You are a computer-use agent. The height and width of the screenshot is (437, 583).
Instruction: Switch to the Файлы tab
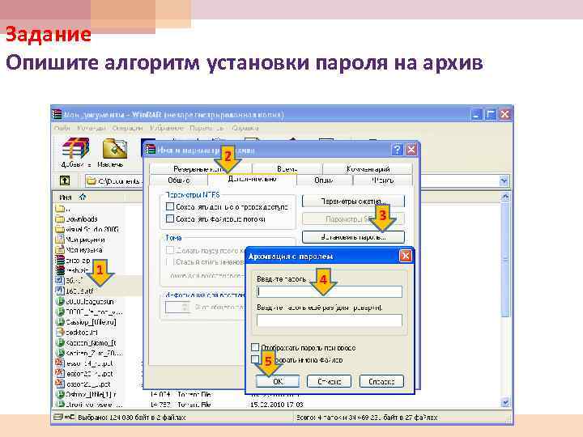382,180
